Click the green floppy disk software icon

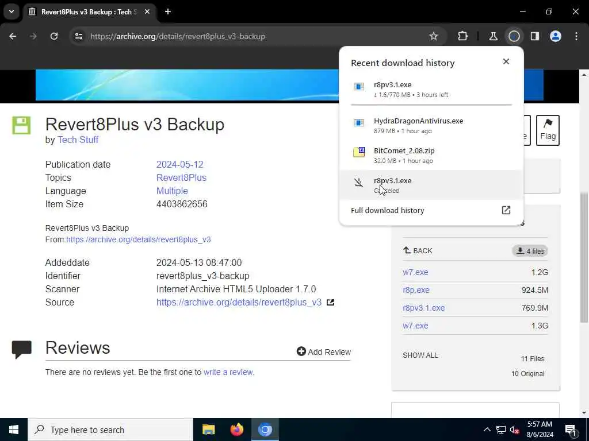point(21,125)
